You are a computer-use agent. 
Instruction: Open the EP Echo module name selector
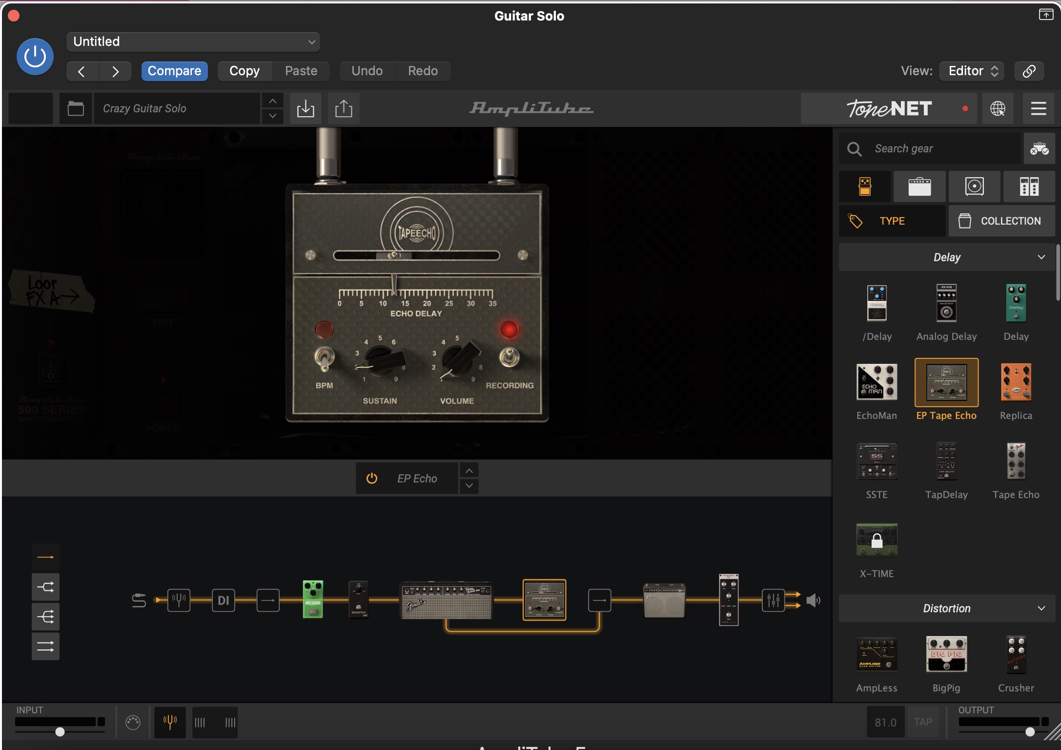click(417, 479)
